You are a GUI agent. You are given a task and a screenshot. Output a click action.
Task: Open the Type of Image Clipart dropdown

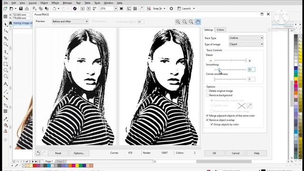[246, 44]
